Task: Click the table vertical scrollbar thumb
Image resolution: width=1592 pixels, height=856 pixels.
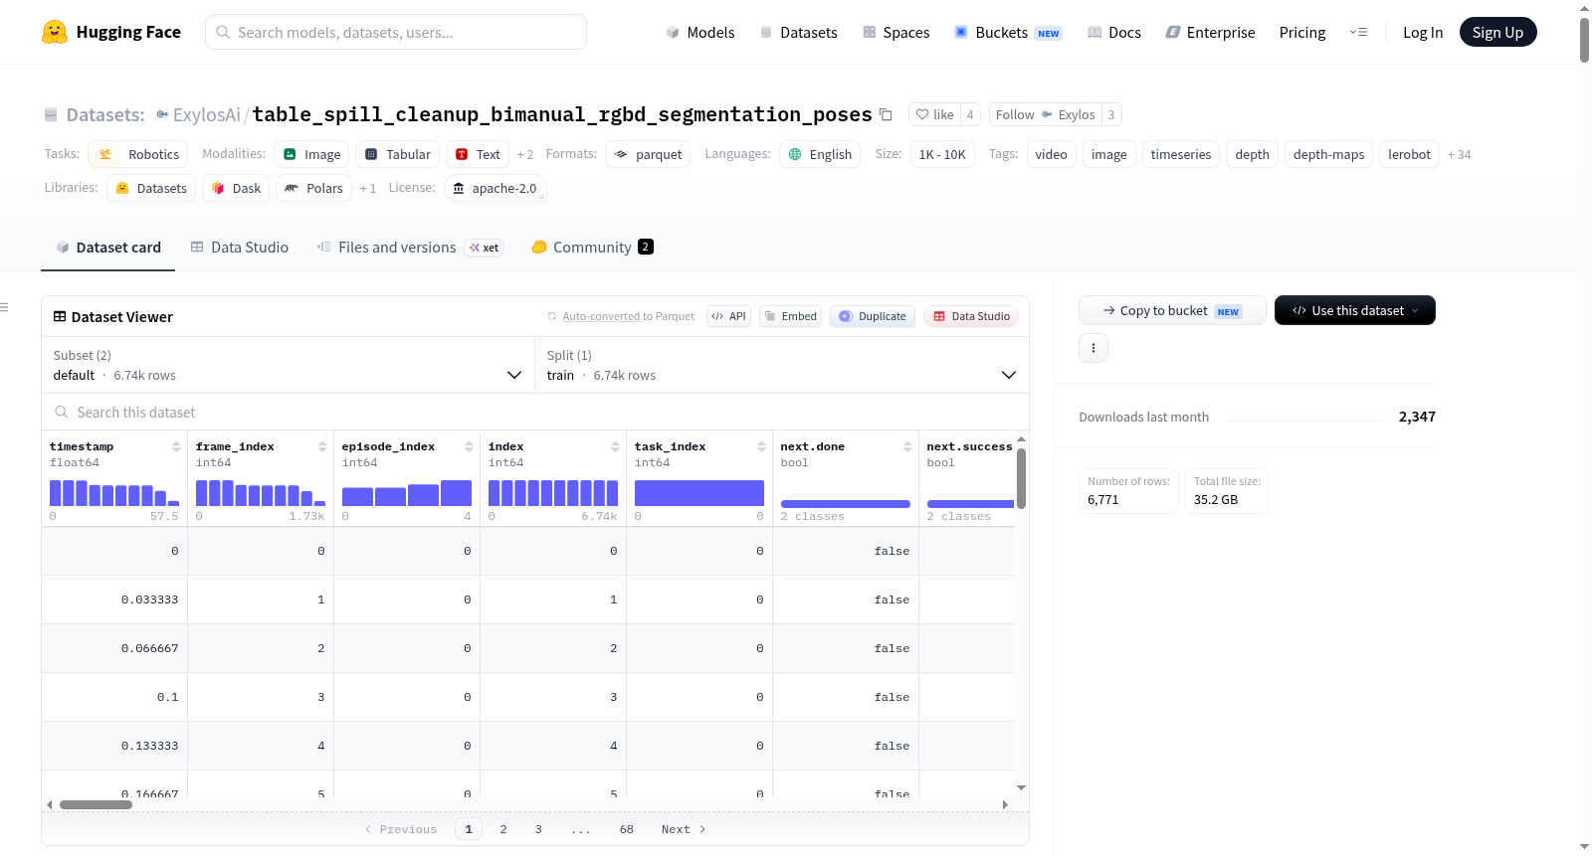Action: coord(1021,478)
